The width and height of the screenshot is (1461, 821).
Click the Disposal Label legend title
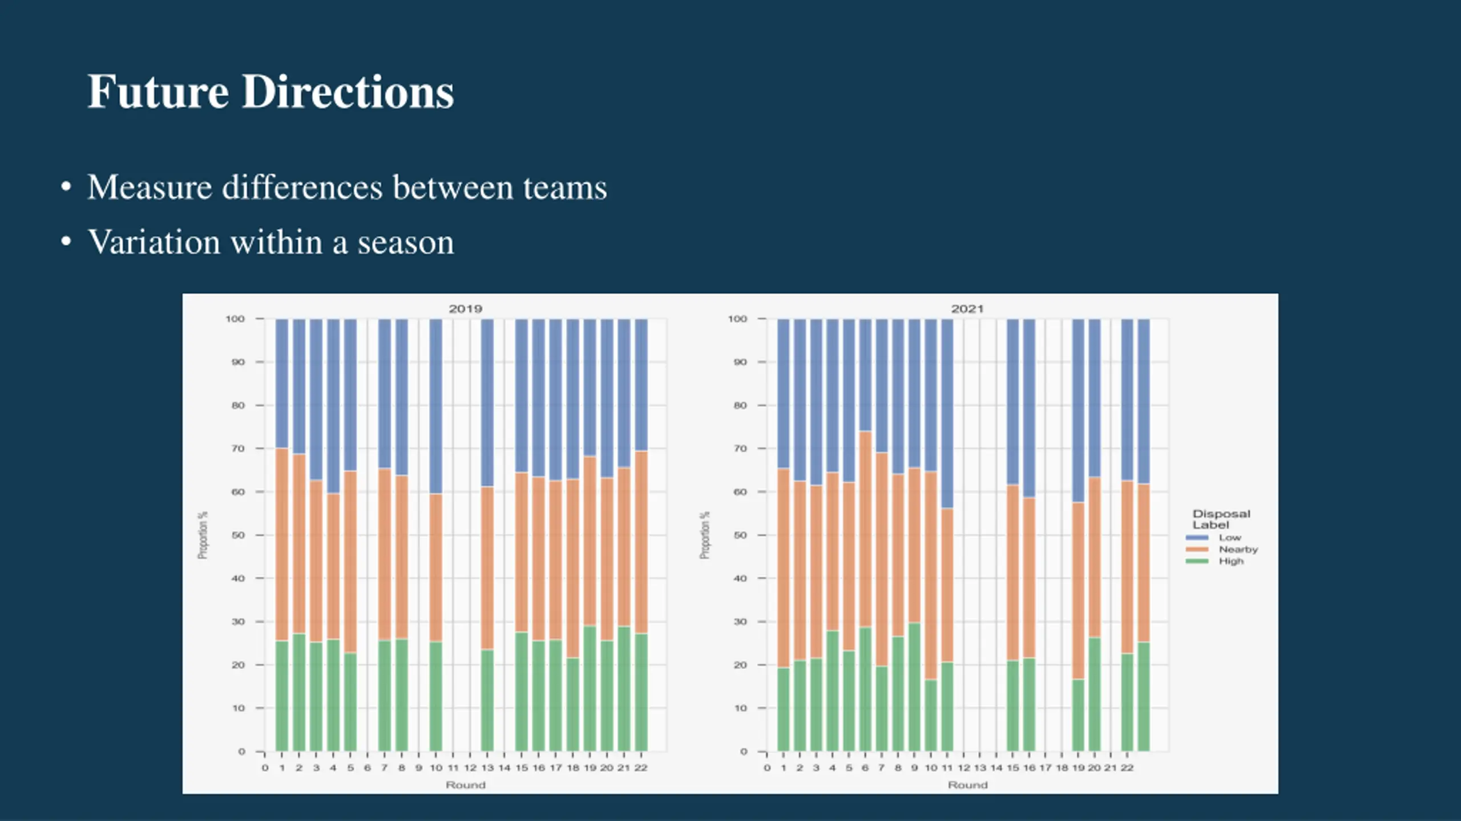coord(1221,519)
